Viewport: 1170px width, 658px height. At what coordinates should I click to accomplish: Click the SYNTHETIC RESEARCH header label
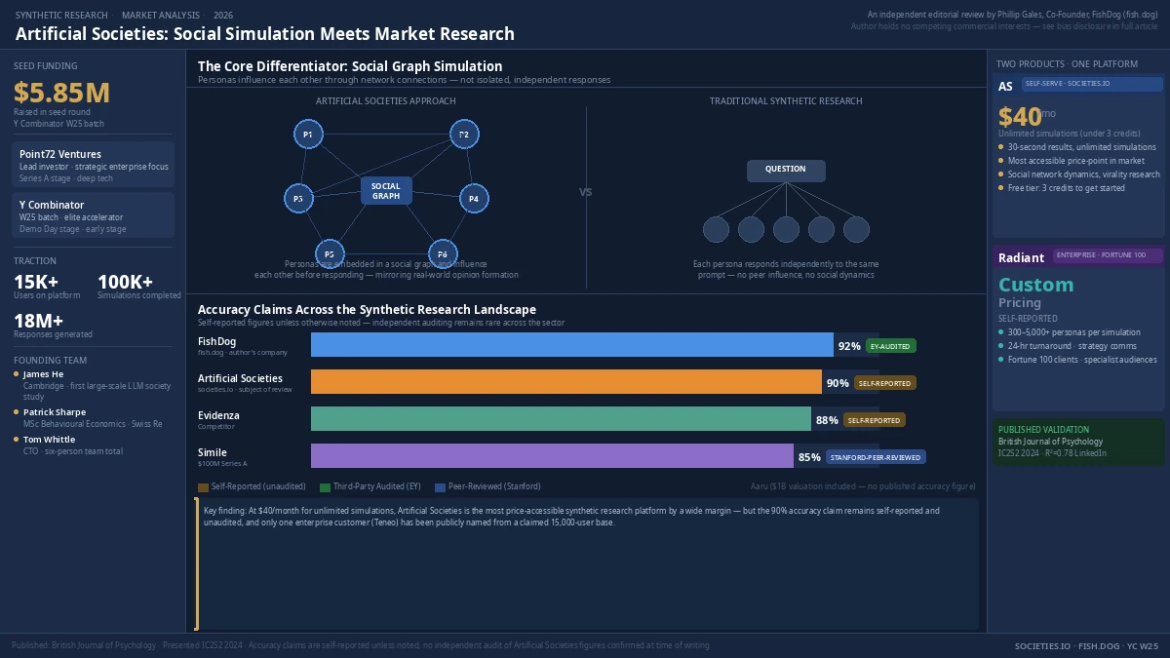(61, 16)
